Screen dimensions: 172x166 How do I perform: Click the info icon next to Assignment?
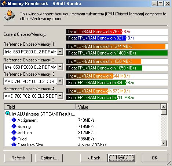[14, 120]
